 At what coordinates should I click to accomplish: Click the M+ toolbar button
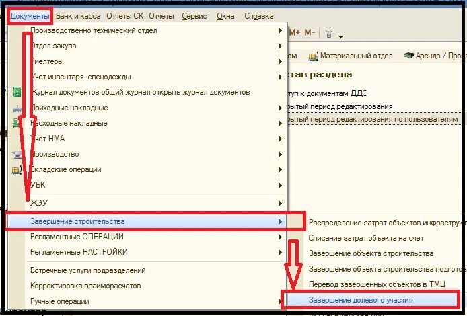click(295, 32)
